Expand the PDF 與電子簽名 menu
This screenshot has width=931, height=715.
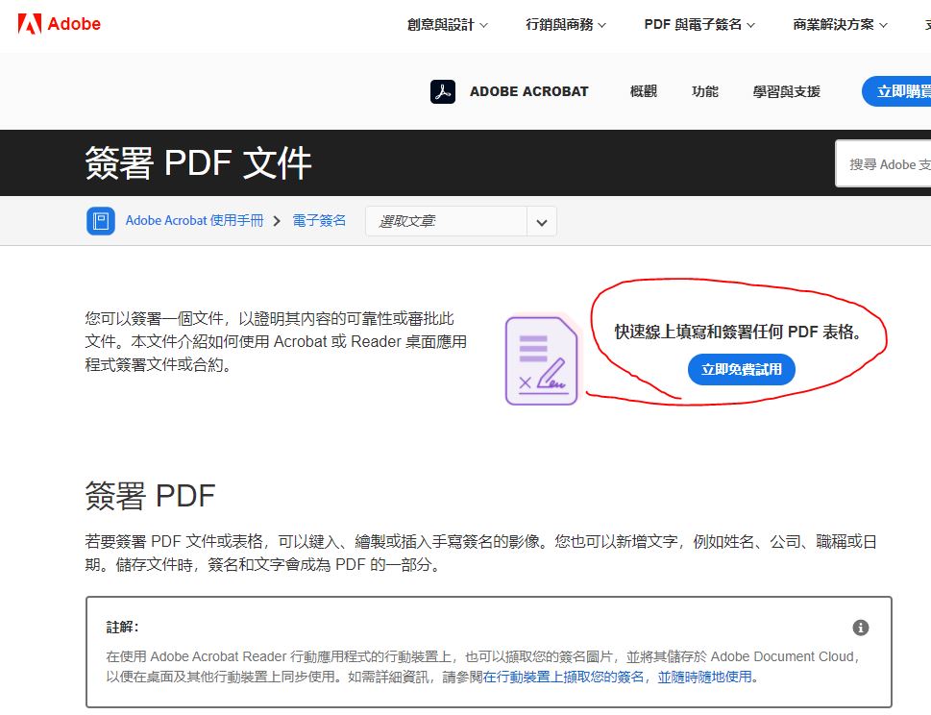click(699, 25)
